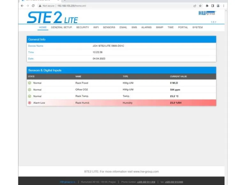
Task: Click the green check icon for Rack Flood
Action: pos(29,83)
